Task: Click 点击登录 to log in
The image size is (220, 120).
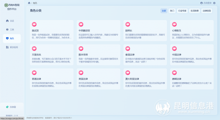Action: pos(206,3)
